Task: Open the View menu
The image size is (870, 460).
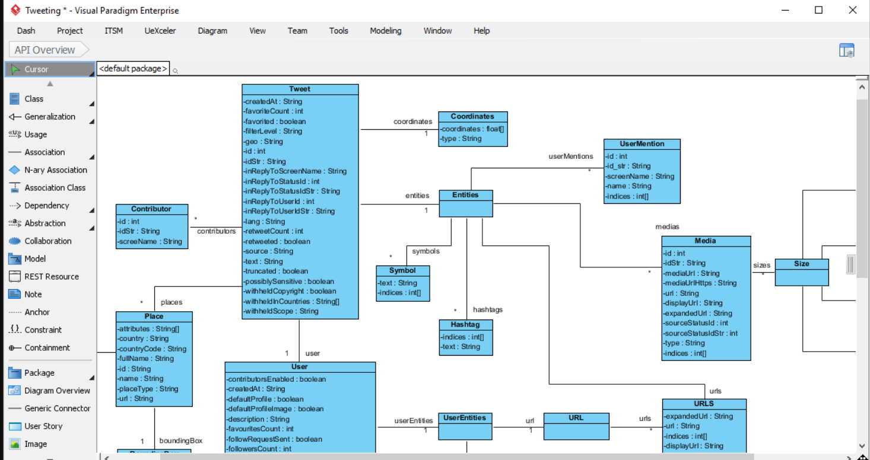Action: tap(258, 31)
